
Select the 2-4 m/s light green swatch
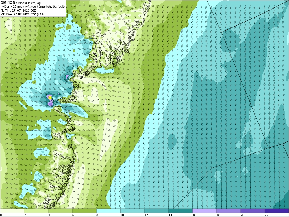(x=36, y=211)
